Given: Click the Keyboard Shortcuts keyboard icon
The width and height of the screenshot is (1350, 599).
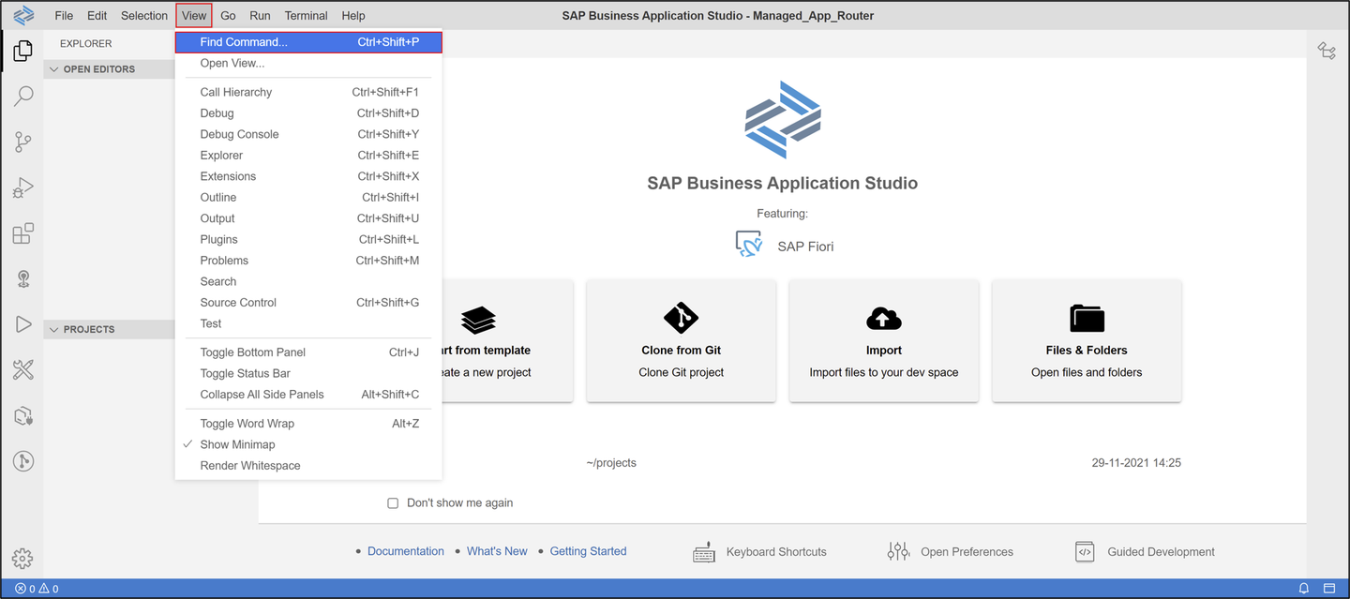Looking at the screenshot, I should click(x=704, y=552).
